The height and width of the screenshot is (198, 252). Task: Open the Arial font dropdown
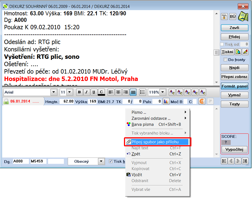point(54,92)
